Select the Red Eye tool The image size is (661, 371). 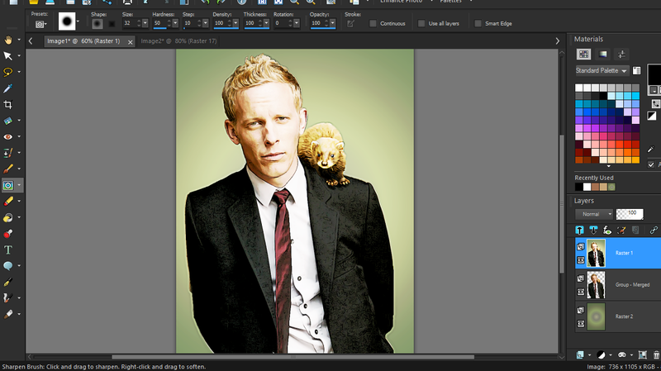8,136
